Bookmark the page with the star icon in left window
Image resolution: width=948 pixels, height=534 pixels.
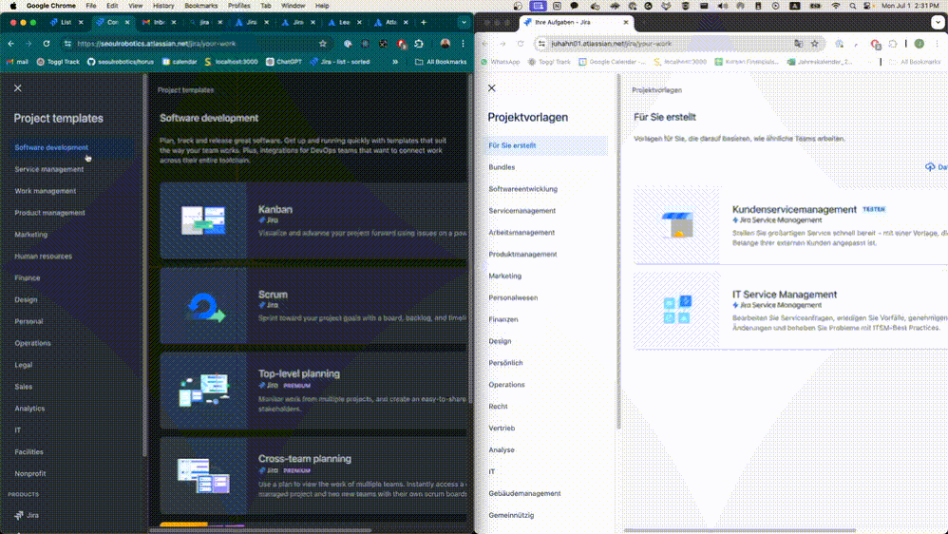323,44
